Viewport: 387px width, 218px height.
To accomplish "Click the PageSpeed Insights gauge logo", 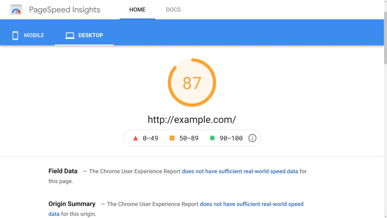I will pos(16,10).
